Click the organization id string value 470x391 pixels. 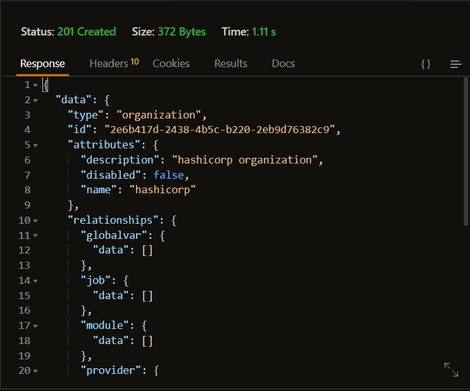coord(221,130)
